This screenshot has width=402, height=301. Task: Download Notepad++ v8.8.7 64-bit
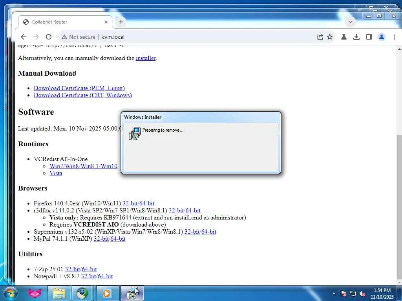click(105, 276)
